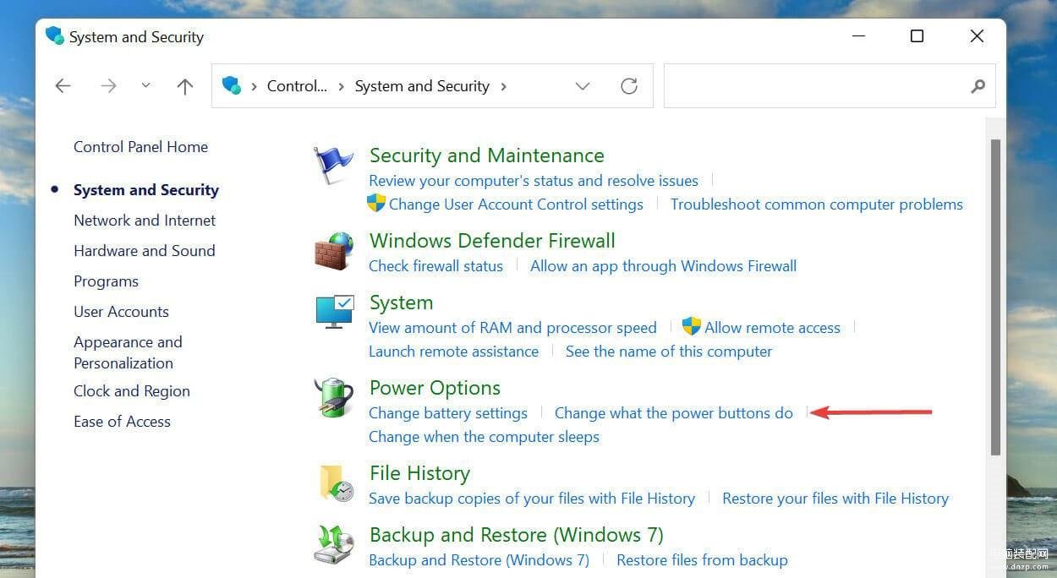The width and height of the screenshot is (1057, 578).
Task: Go back with the left arrow
Action: (63, 85)
